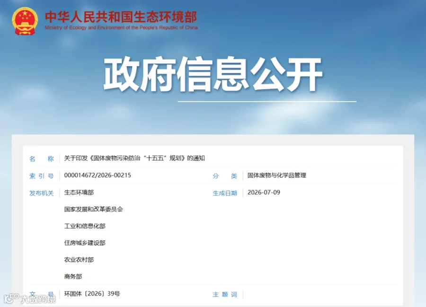Click the English ministry name subtitle
426x307 pixels.
click(x=121, y=27)
